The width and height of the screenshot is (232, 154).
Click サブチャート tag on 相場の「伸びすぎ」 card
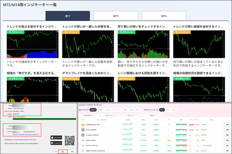point(15,79)
